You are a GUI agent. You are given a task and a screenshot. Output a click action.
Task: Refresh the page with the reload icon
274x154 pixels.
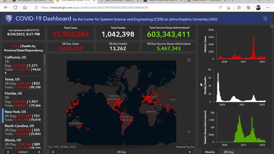coord(15,8)
